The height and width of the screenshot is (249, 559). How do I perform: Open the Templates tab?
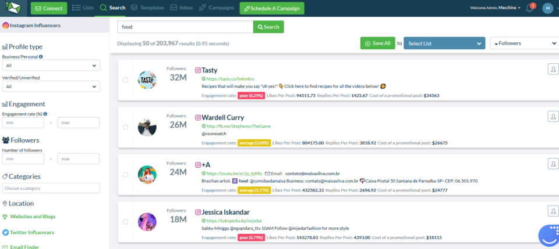147,8
